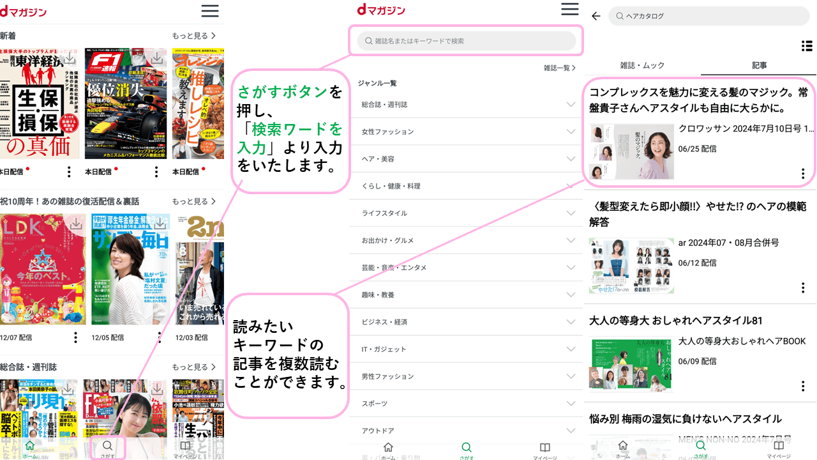Screen dimensions: 817x460
Task: Open the 雑誌一覧 link
Action: [x=560, y=68]
